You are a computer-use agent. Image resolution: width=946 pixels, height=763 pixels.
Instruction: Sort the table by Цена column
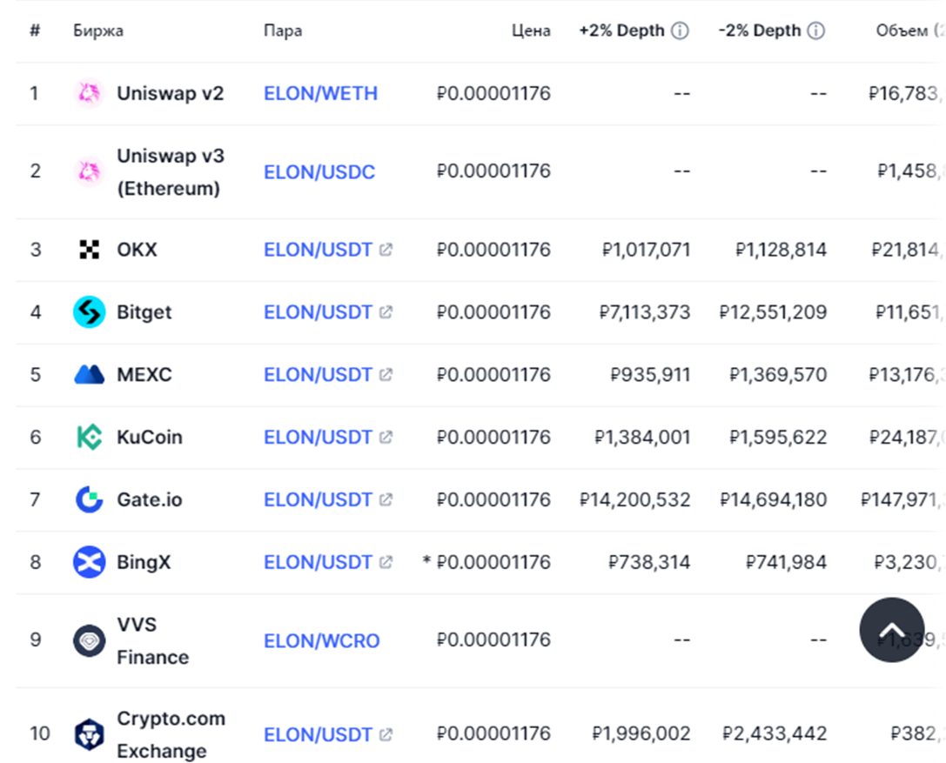[x=531, y=31]
